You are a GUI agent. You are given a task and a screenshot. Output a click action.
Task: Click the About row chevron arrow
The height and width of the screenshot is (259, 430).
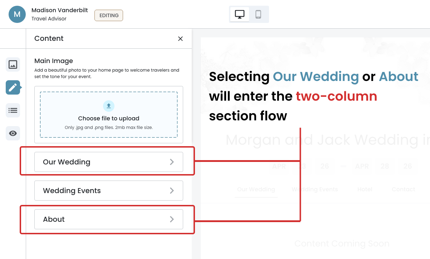point(172,219)
